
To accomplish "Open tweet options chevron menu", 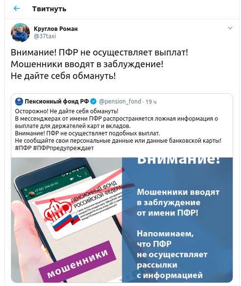I will coord(230,28).
